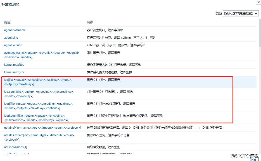
Task: Select the logrt.count[file_regexp,...] key
Action: (x=37, y=118)
